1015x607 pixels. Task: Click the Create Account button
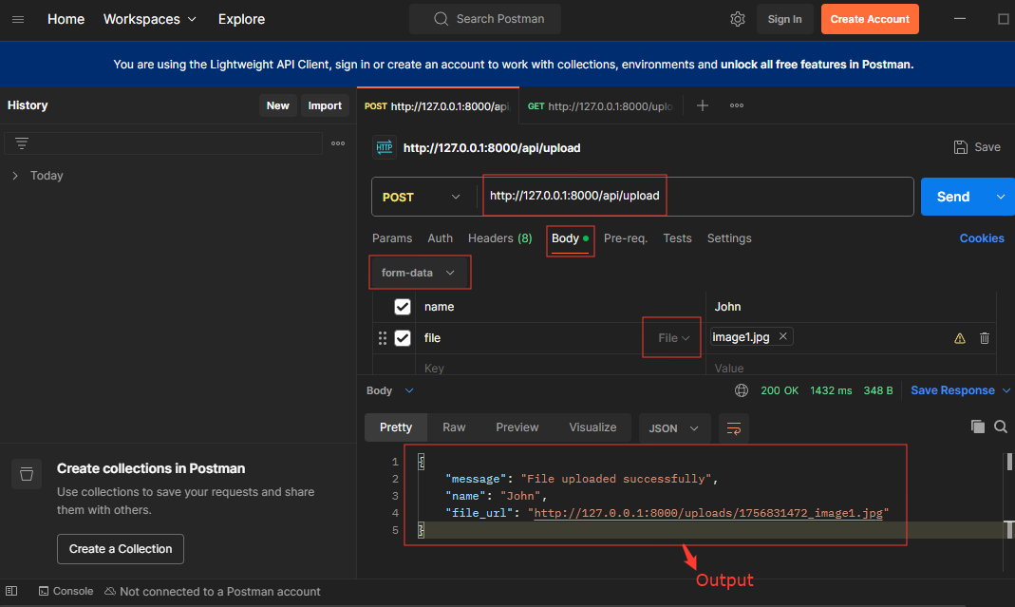click(x=869, y=19)
